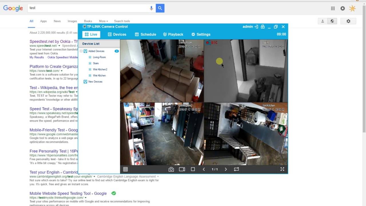Expand the More search categories dropdown
Viewport: 366px width, 206px height.
click(104, 21)
